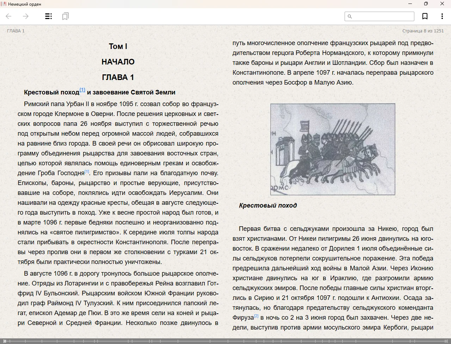
Task: Bookmark the current page
Action: pos(425,16)
